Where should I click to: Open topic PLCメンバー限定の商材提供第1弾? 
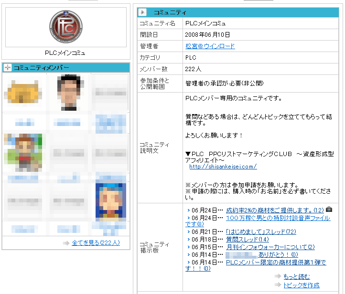click(276, 262)
